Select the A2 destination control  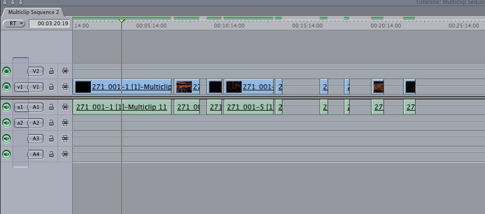36,123
